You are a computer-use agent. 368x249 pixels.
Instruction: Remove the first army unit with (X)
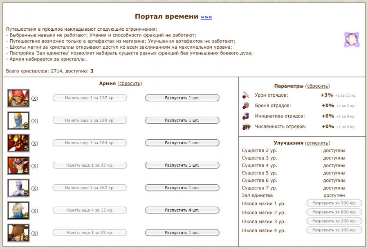[x=35, y=98]
